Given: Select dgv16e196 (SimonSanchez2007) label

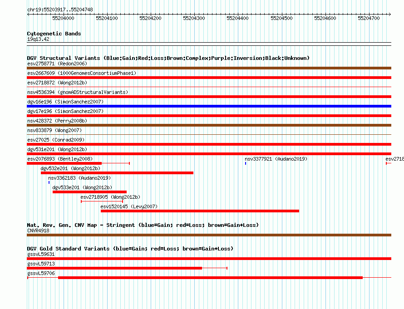Looking at the screenshot, I should coord(65,102).
